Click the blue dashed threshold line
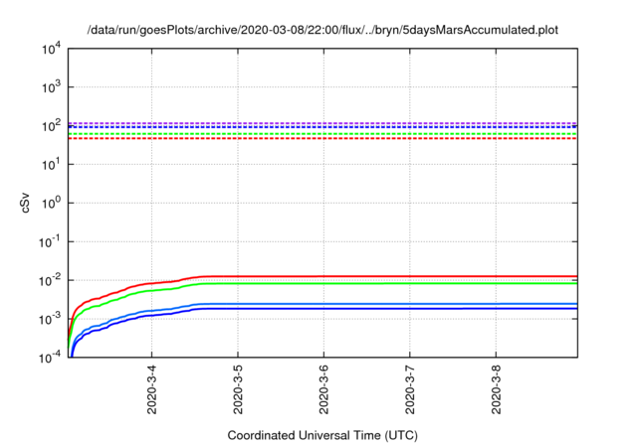Viewport: 637px width, 445px height. [x=322, y=127]
